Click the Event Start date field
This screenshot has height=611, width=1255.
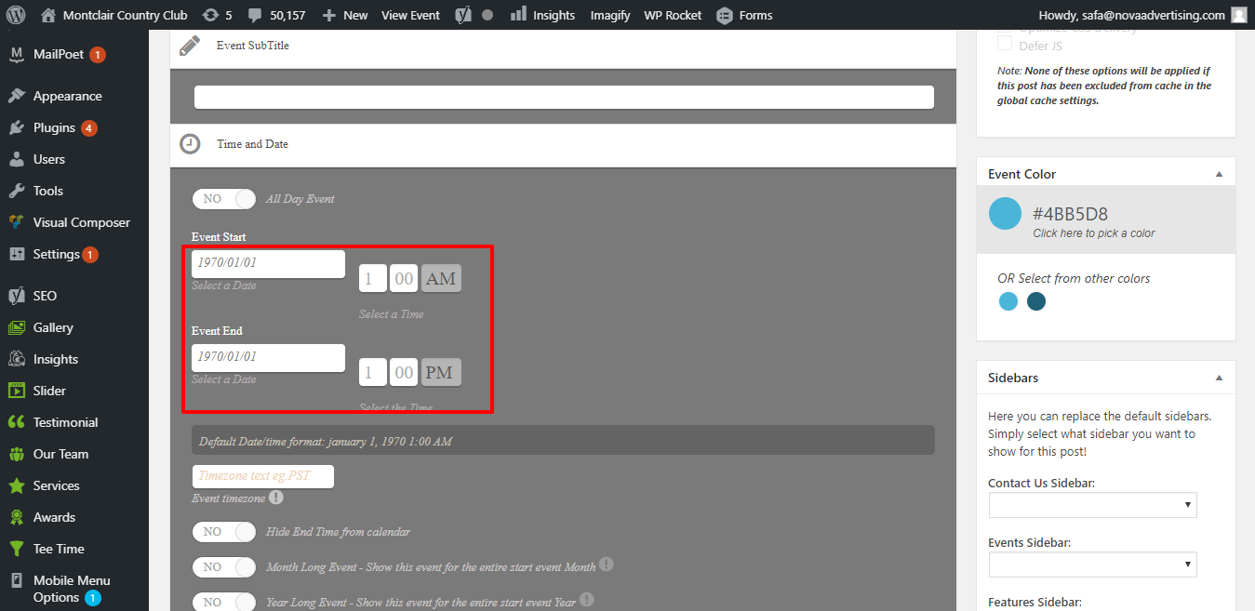click(x=268, y=263)
